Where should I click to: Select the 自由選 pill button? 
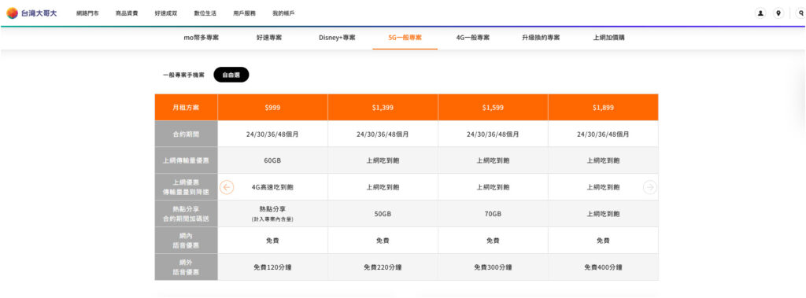pos(231,75)
